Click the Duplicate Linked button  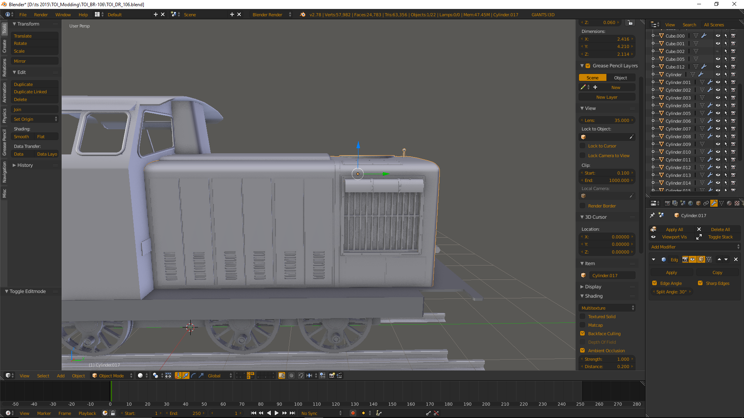coord(30,92)
